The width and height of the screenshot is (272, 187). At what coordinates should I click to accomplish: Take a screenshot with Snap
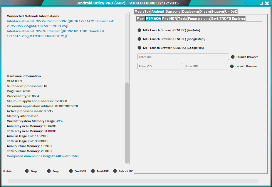click(x=49, y=171)
